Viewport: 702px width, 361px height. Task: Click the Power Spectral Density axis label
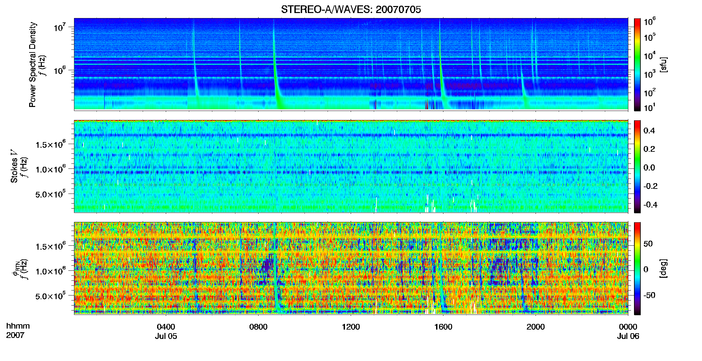(32, 65)
